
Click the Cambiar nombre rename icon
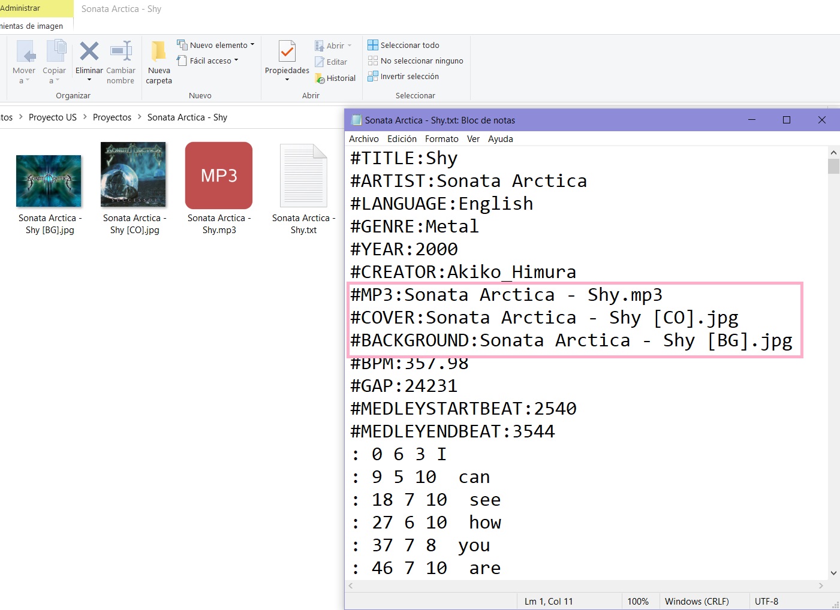[121, 52]
